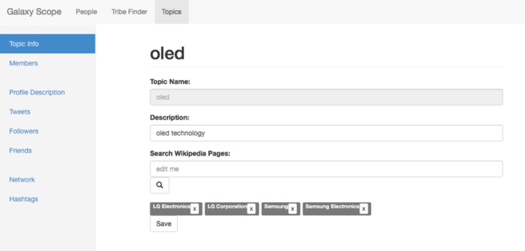View the Profile Description section
Screen dimensions: 525x251
(x=37, y=92)
